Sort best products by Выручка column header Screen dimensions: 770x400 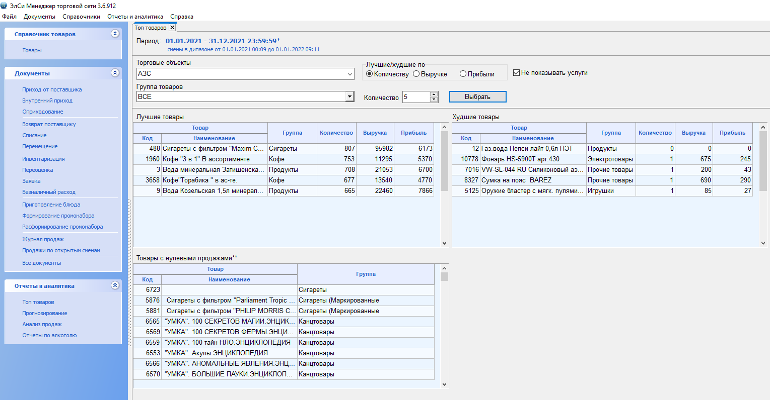375,133
